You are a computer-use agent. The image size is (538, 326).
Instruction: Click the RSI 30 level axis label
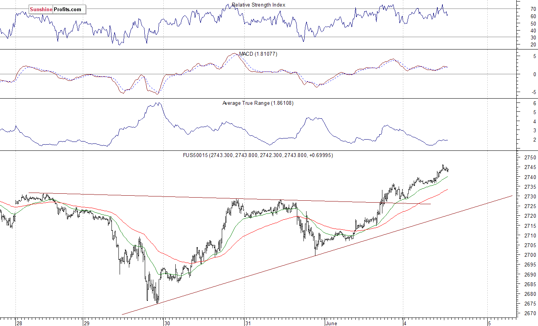[533, 38]
